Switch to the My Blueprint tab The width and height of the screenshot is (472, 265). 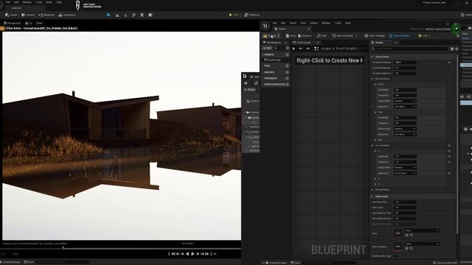coord(274,43)
